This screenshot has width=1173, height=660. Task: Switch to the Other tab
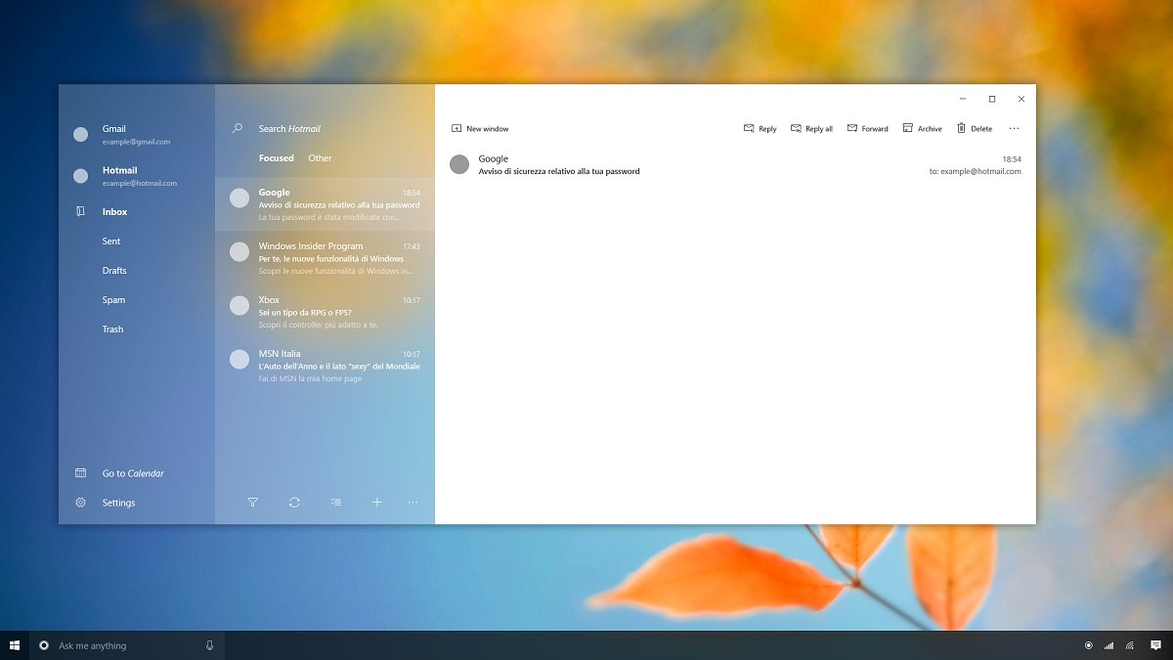[x=320, y=158]
